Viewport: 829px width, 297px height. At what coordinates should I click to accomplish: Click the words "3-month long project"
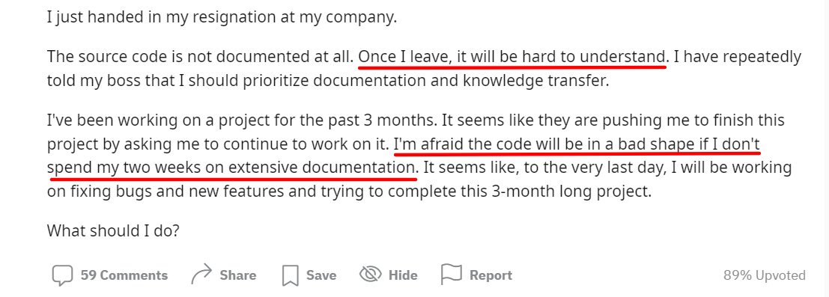577,191
